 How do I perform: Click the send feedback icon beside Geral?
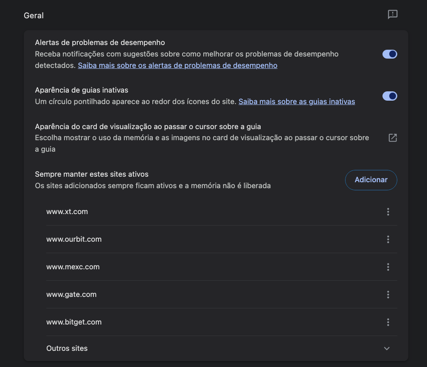(x=393, y=15)
